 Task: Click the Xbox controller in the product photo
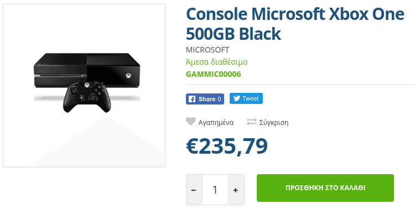[87, 97]
